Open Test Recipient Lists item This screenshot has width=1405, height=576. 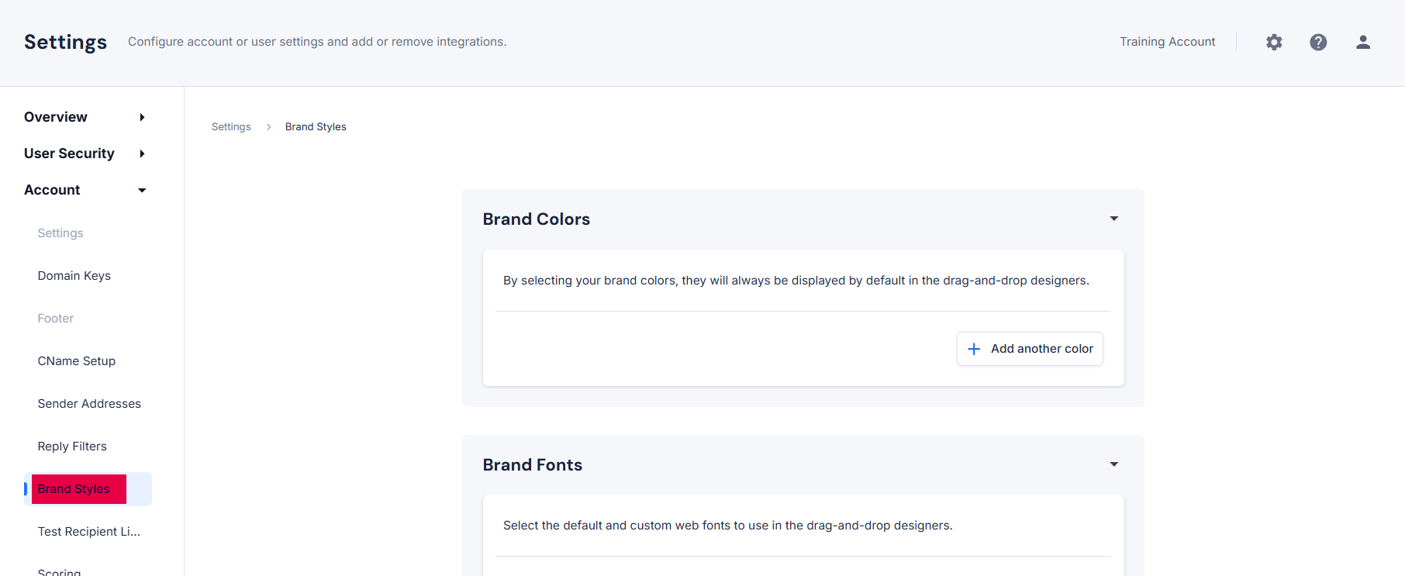[x=89, y=532]
